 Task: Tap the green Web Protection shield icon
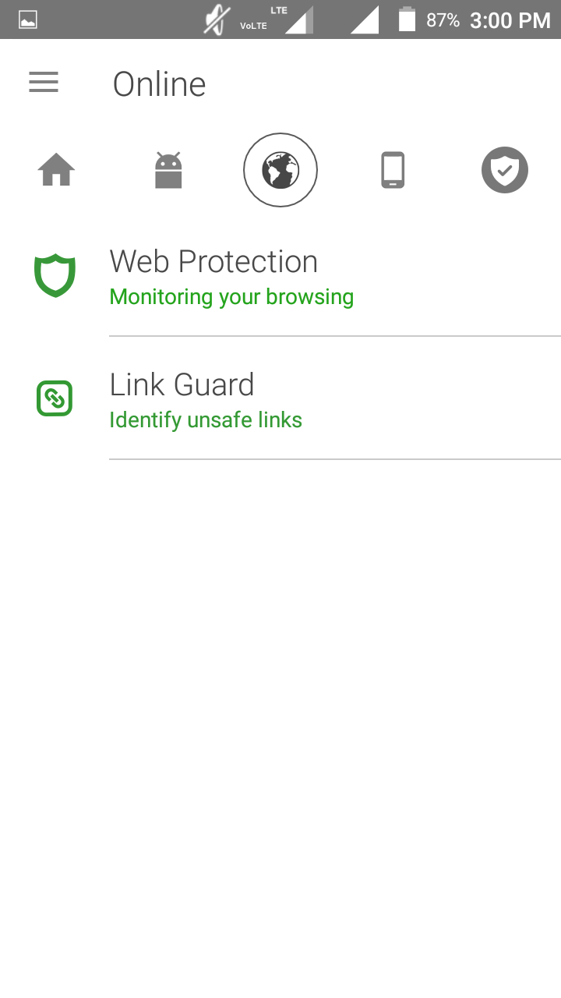(55, 276)
